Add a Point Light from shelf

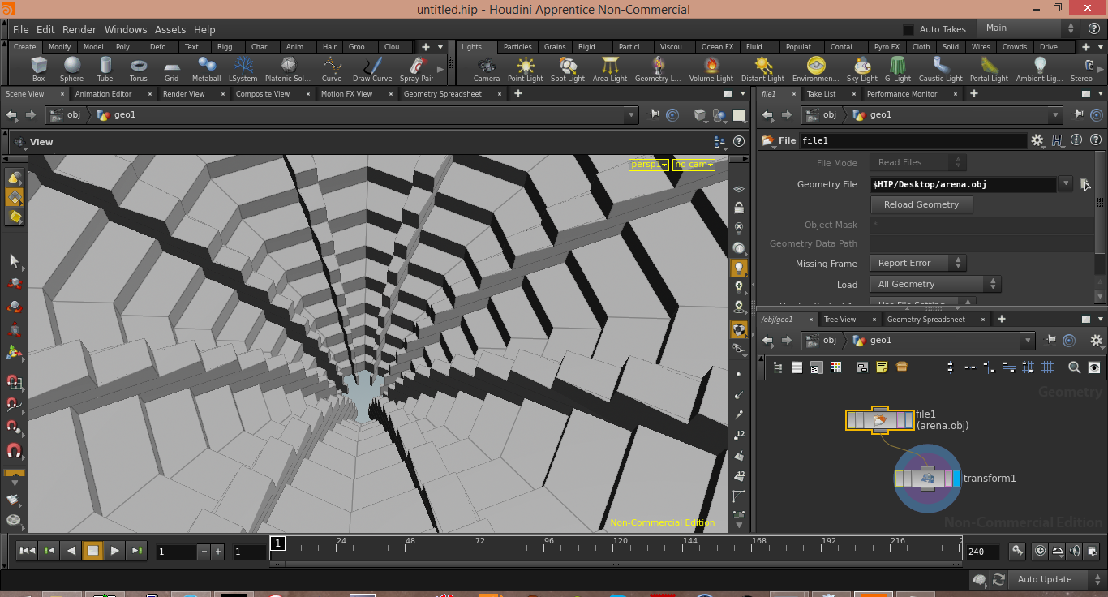pyautogui.click(x=526, y=69)
